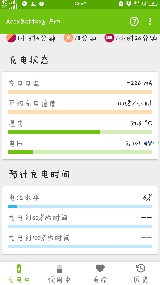
Task: Switch to the 充电中 charging tab
Action: tap(19, 274)
